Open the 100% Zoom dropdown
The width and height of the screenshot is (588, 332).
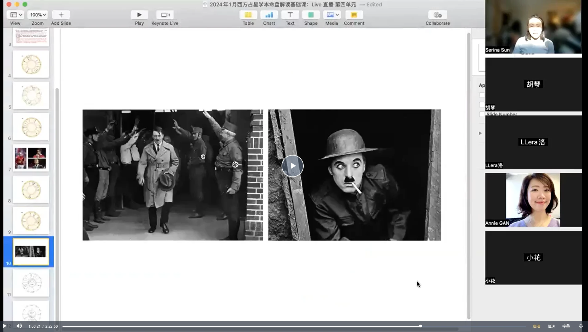(38, 15)
